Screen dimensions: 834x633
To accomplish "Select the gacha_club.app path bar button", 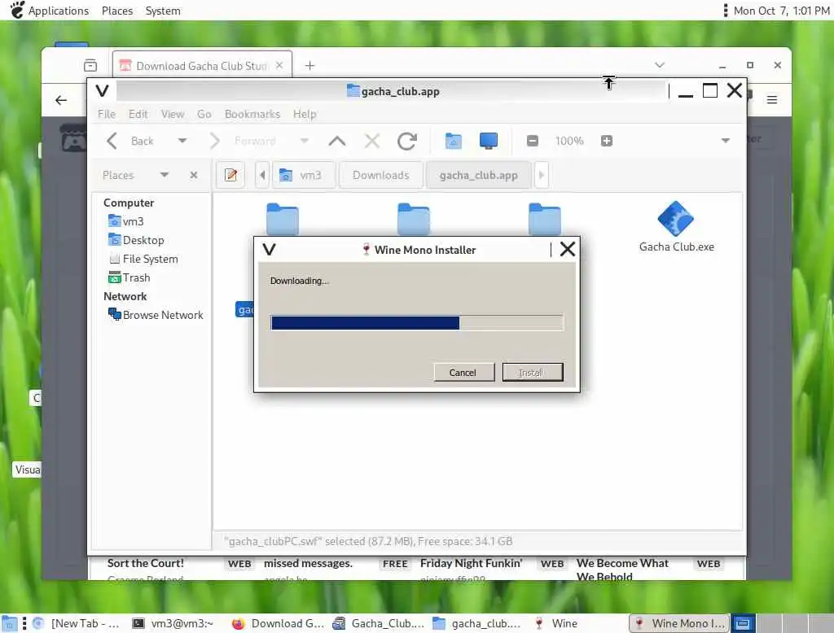I will tap(479, 175).
